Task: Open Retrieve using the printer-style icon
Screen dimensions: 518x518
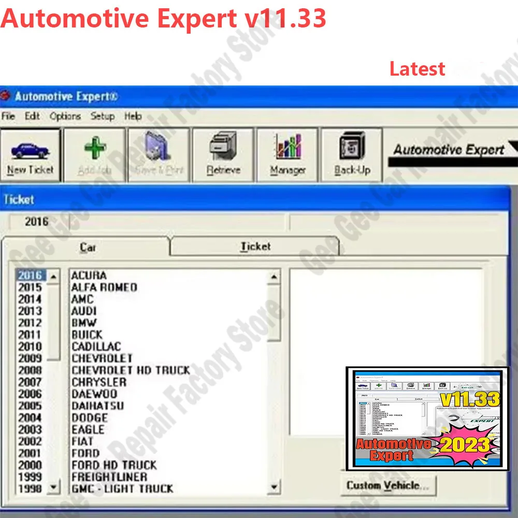Action: [223, 147]
